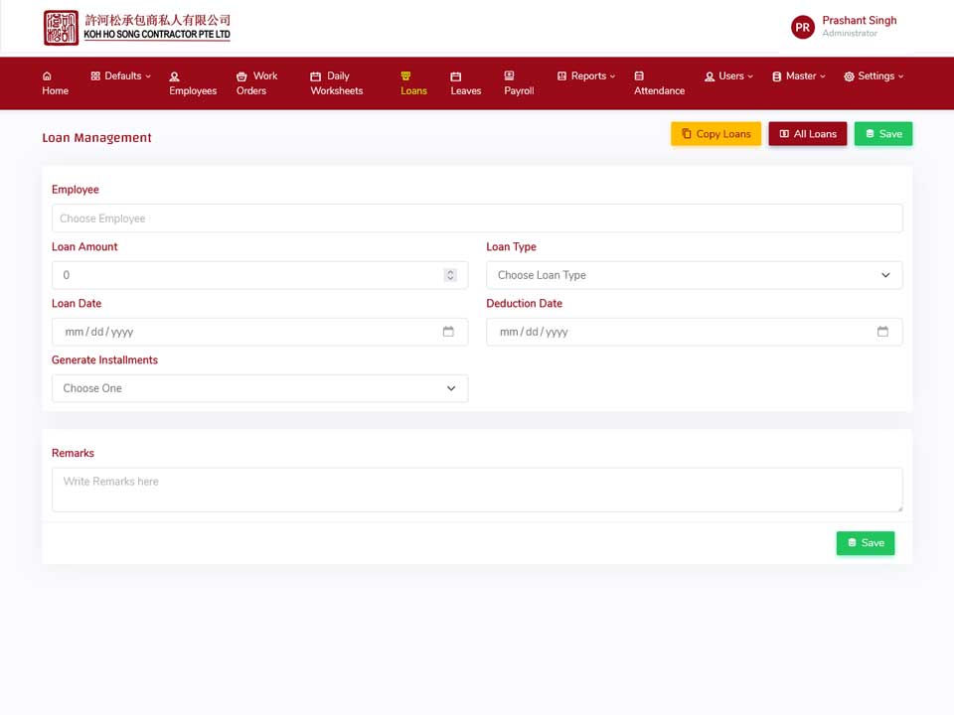Image resolution: width=954 pixels, height=715 pixels.
Task: Expand the Master menu
Action: [x=799, y=76]
